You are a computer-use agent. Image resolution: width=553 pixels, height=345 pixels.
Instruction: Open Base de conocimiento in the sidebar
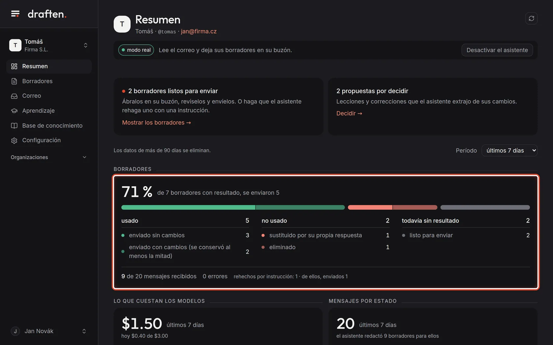[x=49, y=126]
